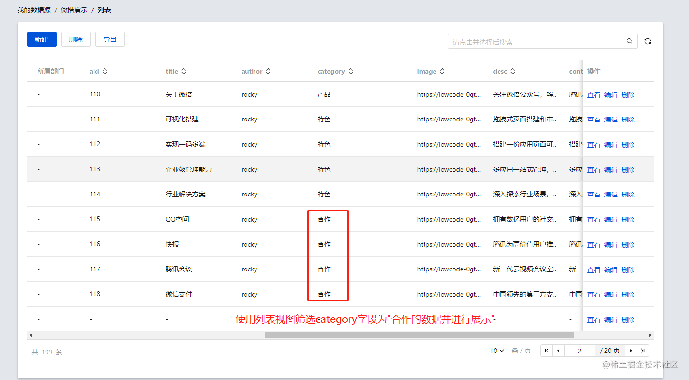View row 117 腾讯会议
689x380 pixels.
[x=594, y=270]
